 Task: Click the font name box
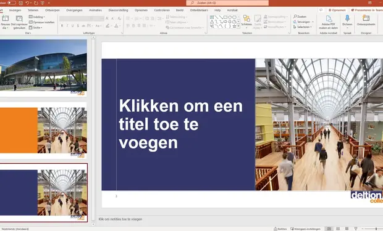click(x=74, y=18)
